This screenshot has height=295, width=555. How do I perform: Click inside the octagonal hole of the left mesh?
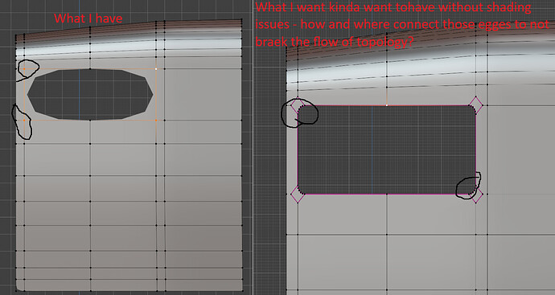point(90,94)
